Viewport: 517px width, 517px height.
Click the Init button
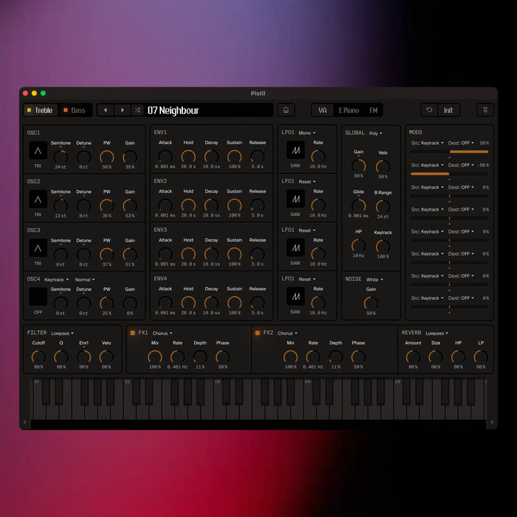pyautogui.click(x=448, y=110)
